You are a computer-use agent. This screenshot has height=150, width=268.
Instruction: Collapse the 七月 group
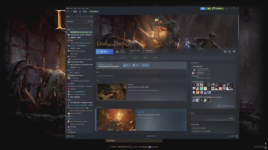(67, 70)
